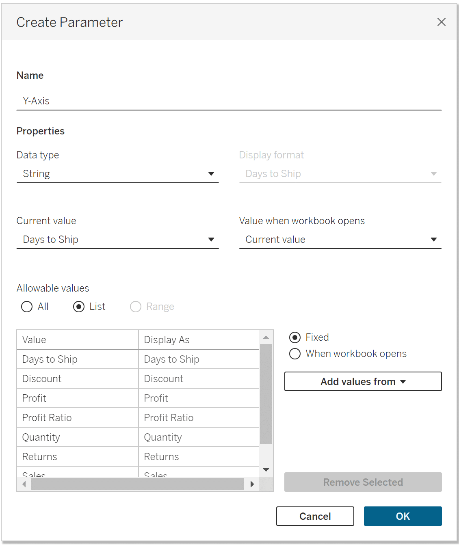Screen dimensions: 459x545
Task: Click the list scroll down arrow
Action: tap(266, 470)
